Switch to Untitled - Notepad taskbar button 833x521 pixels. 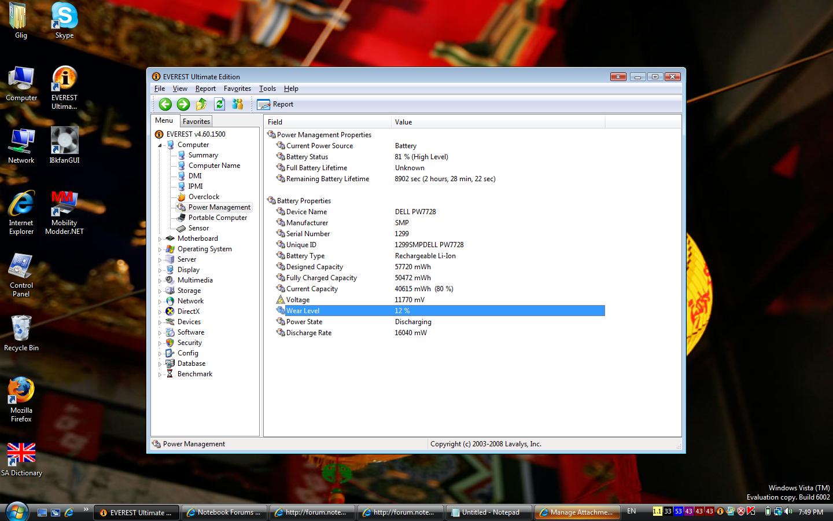coord(488,512)
